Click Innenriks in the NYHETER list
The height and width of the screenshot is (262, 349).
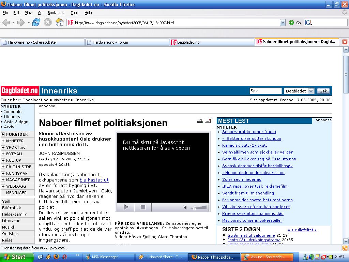coord(13,112)
